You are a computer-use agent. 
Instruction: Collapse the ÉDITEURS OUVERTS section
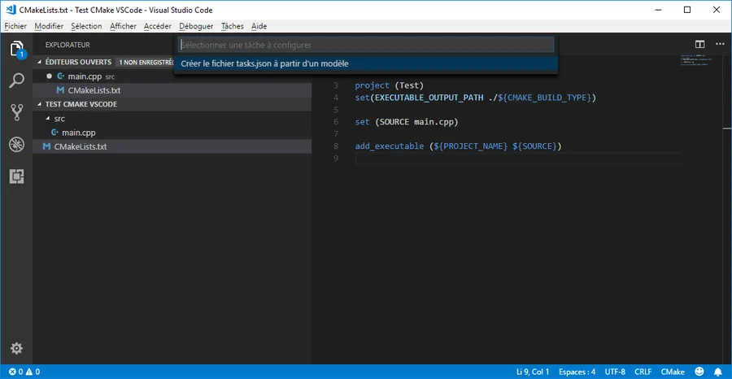39,62
